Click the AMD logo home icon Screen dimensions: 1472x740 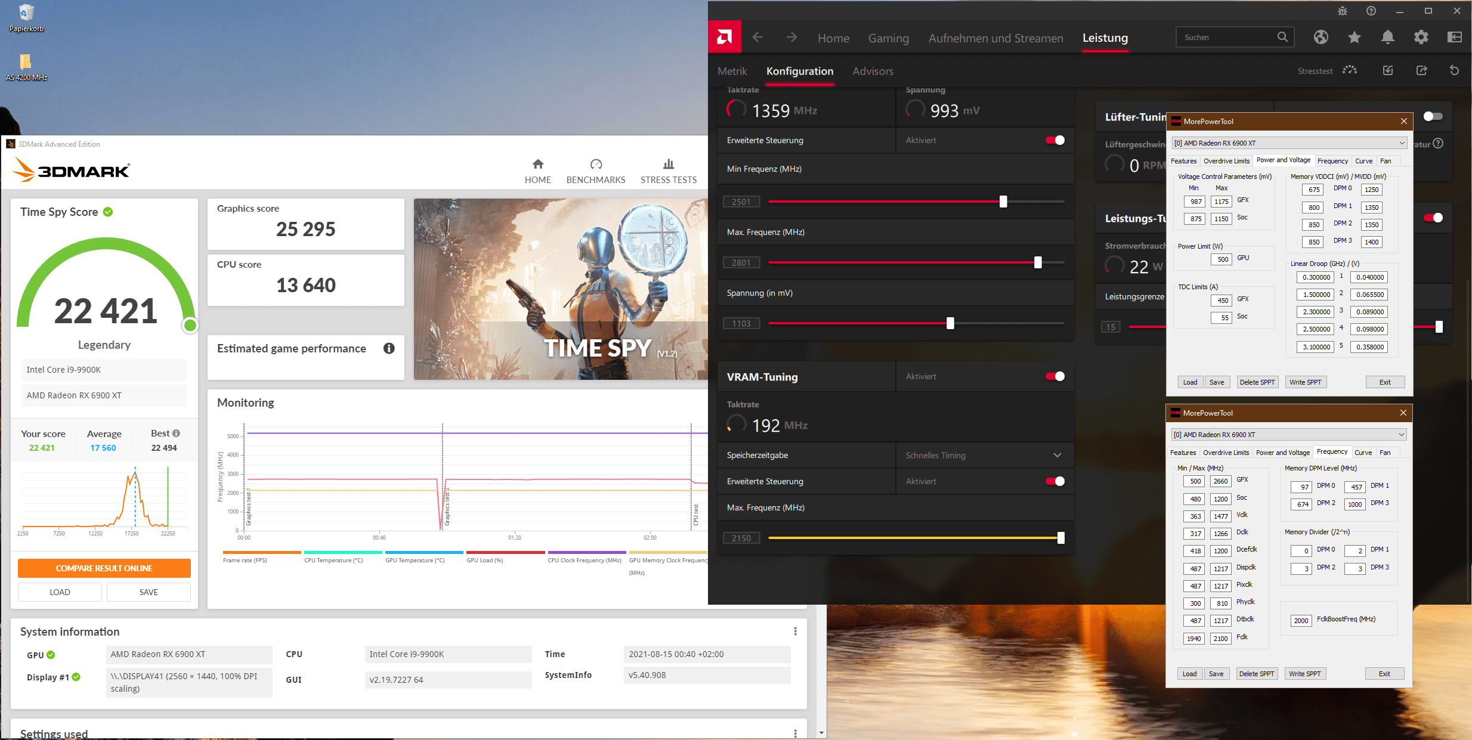(724, 38)
